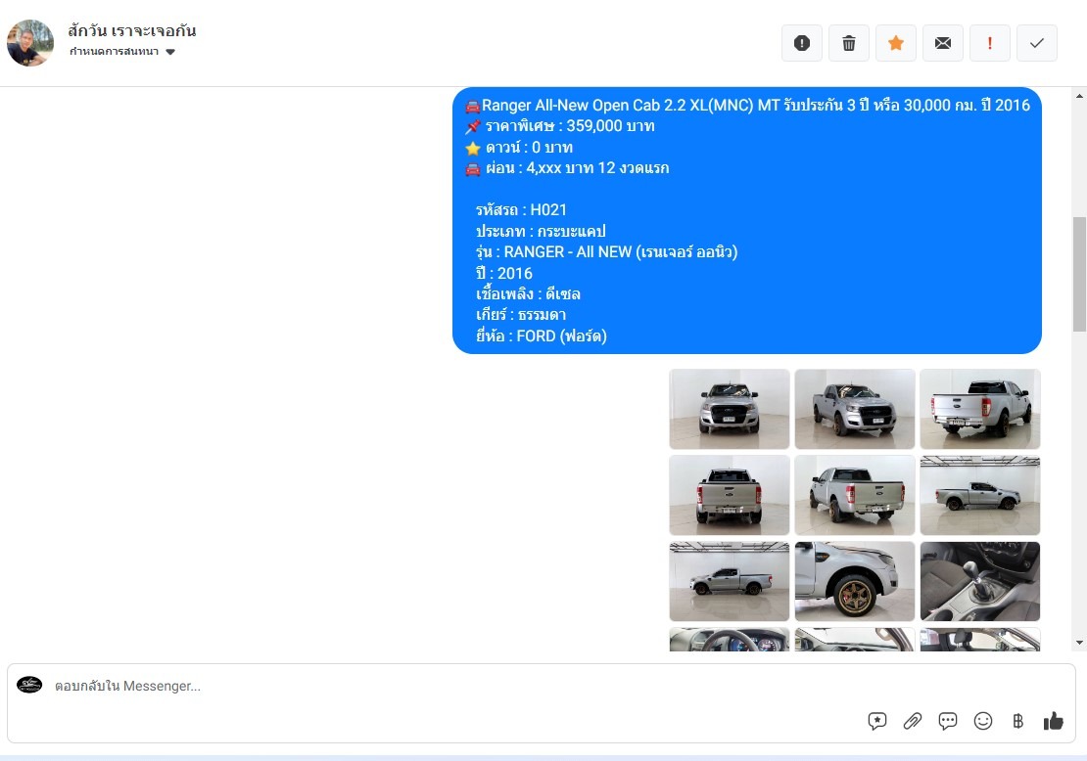Click the contact's profile picture
This screenshot has height=761, width=1087.
(30, 43)
